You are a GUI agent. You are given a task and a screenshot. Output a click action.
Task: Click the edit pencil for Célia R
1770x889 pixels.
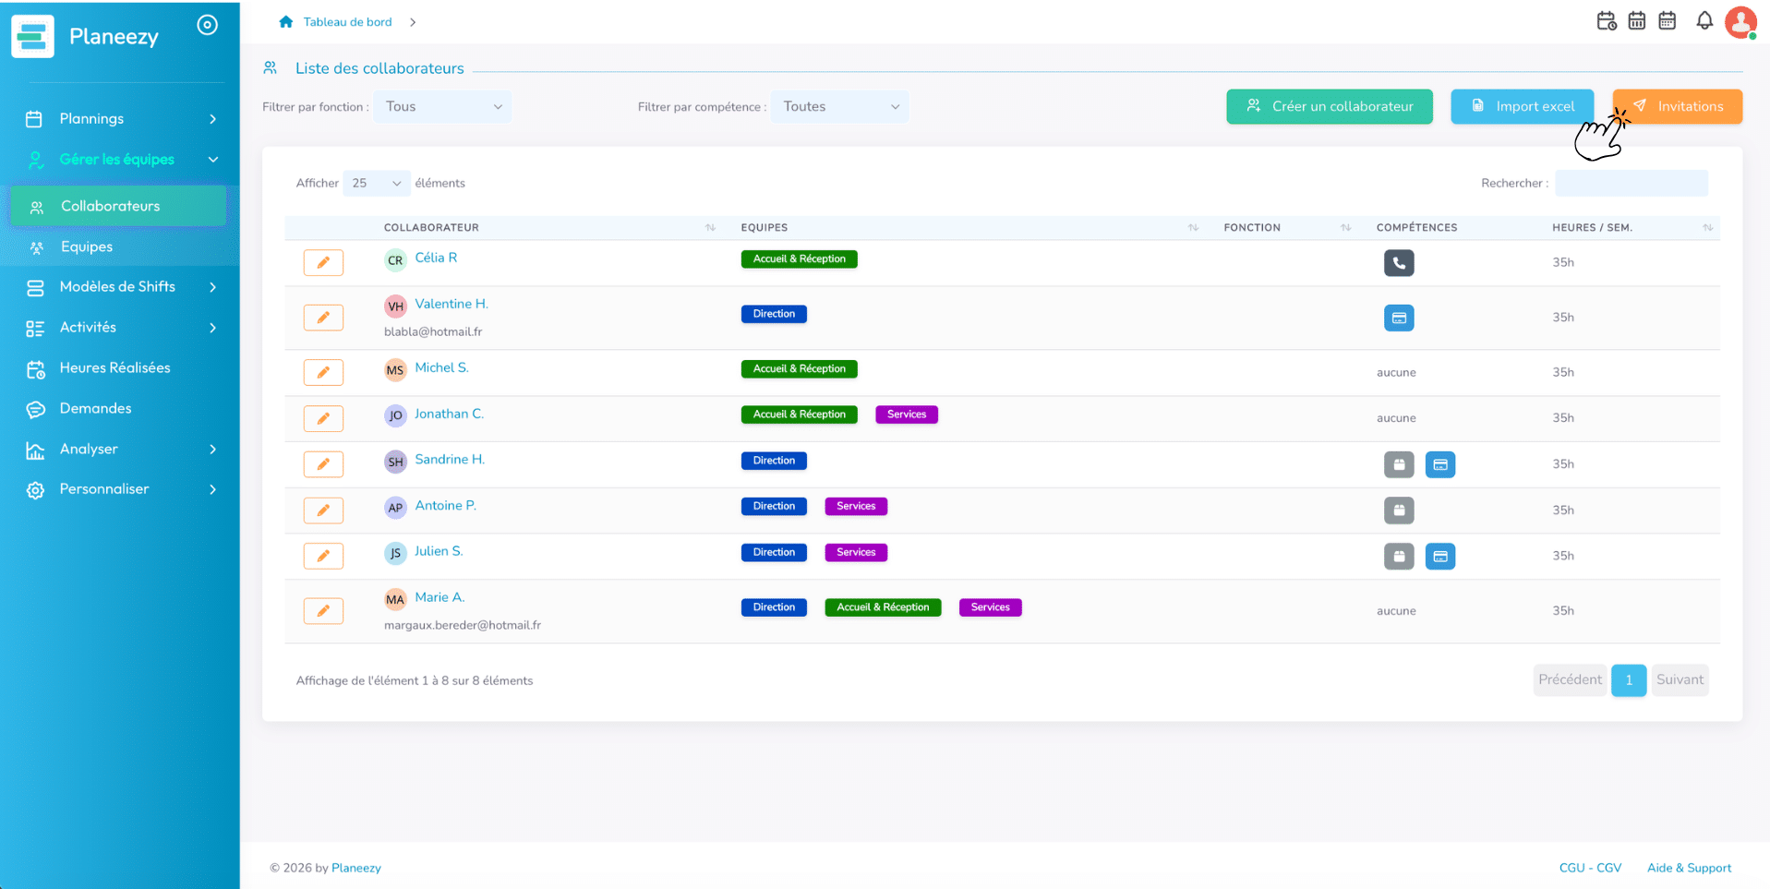point(323,263)
